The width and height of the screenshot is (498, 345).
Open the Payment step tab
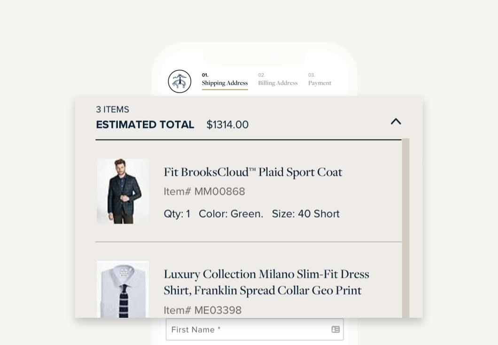[319, 79]
